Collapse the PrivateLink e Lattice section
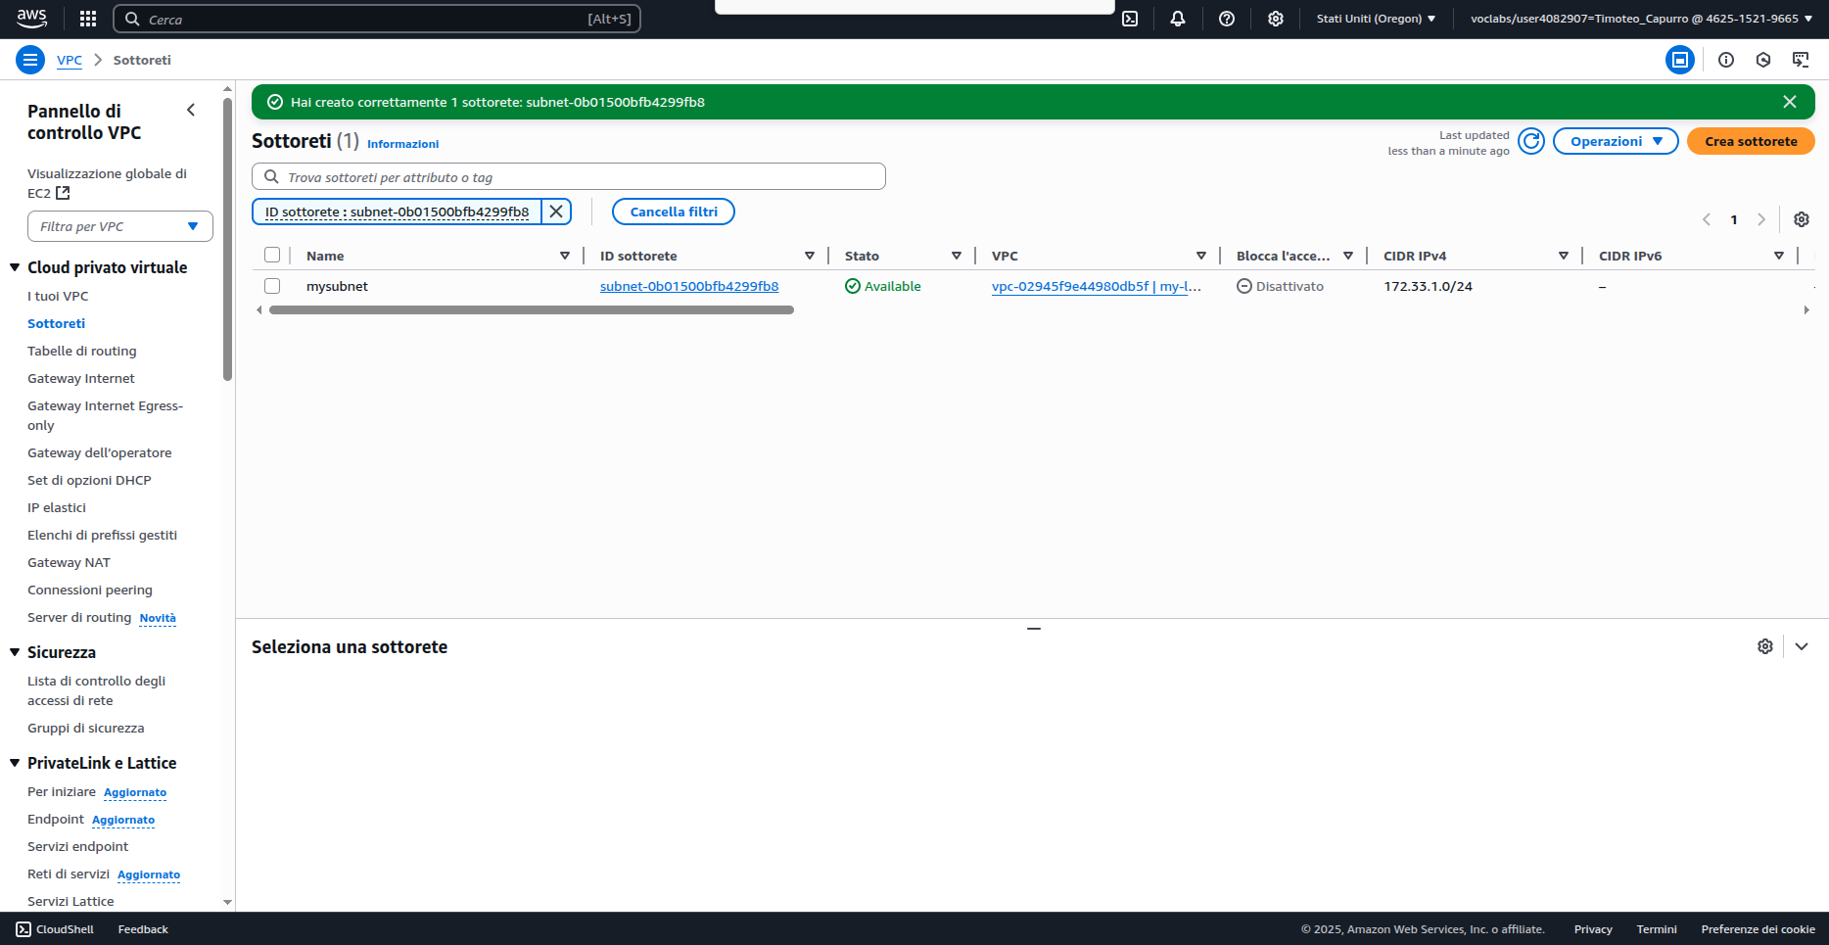Screen dimensions: 1829x945 [15, 763]
